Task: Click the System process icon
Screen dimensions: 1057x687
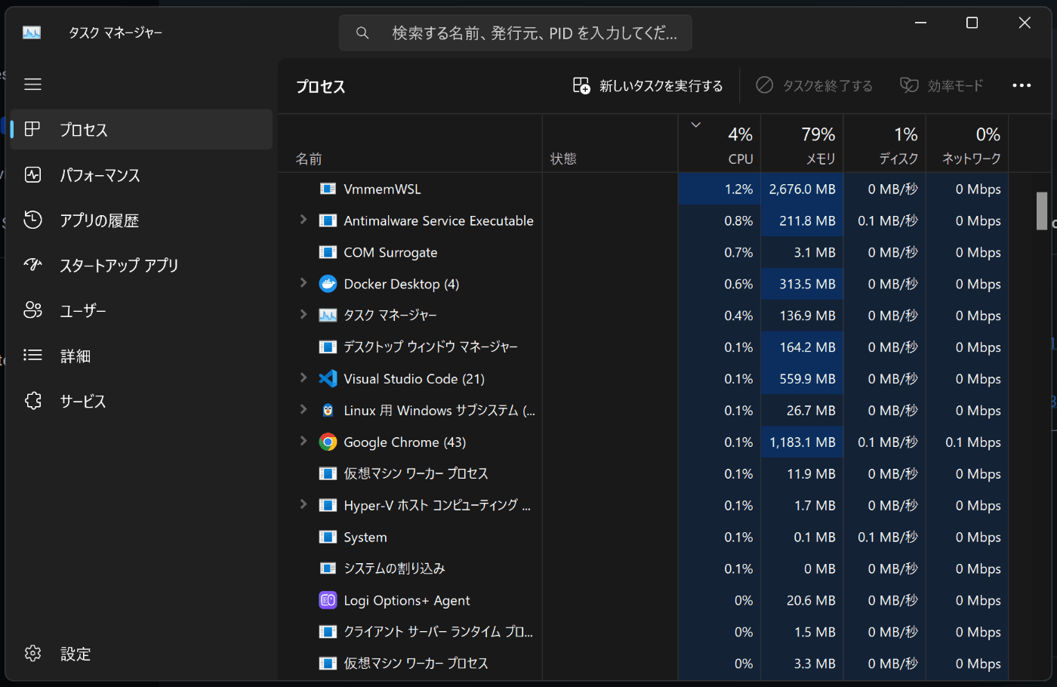Action: (x=328, y=538)
